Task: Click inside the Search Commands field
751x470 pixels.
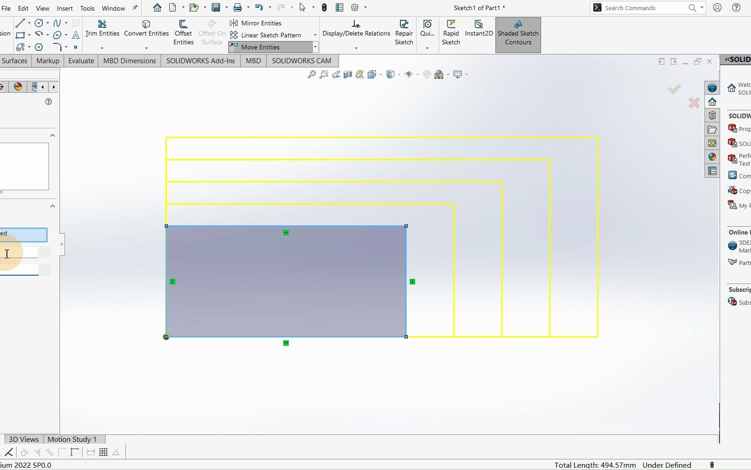Action: click(x=646, y=8)
